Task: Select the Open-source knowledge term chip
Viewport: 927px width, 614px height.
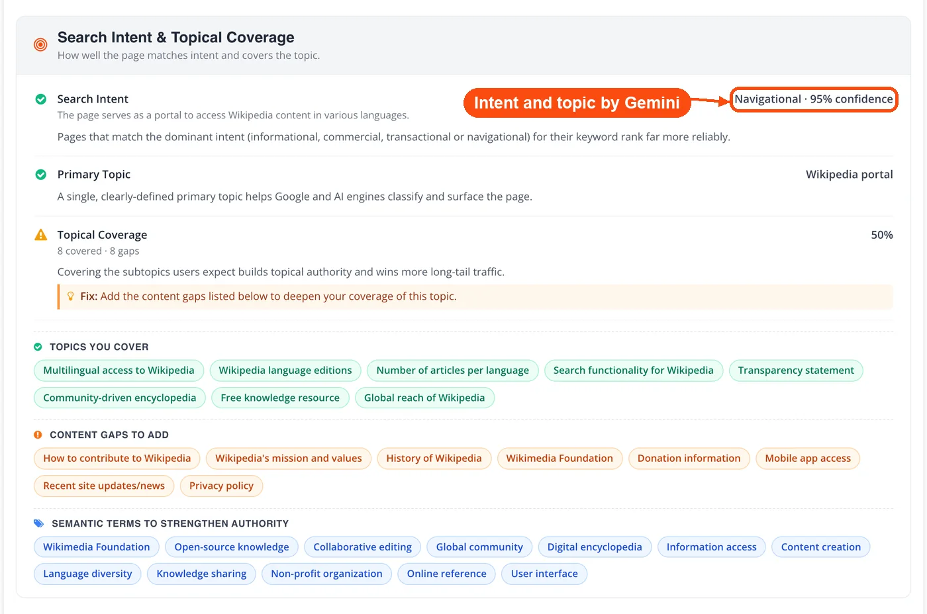Action: point(232,547)
